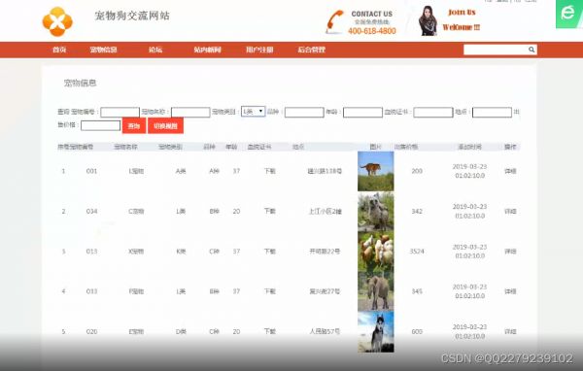Click the 400-618-4800 phone number

click(372, 31)
